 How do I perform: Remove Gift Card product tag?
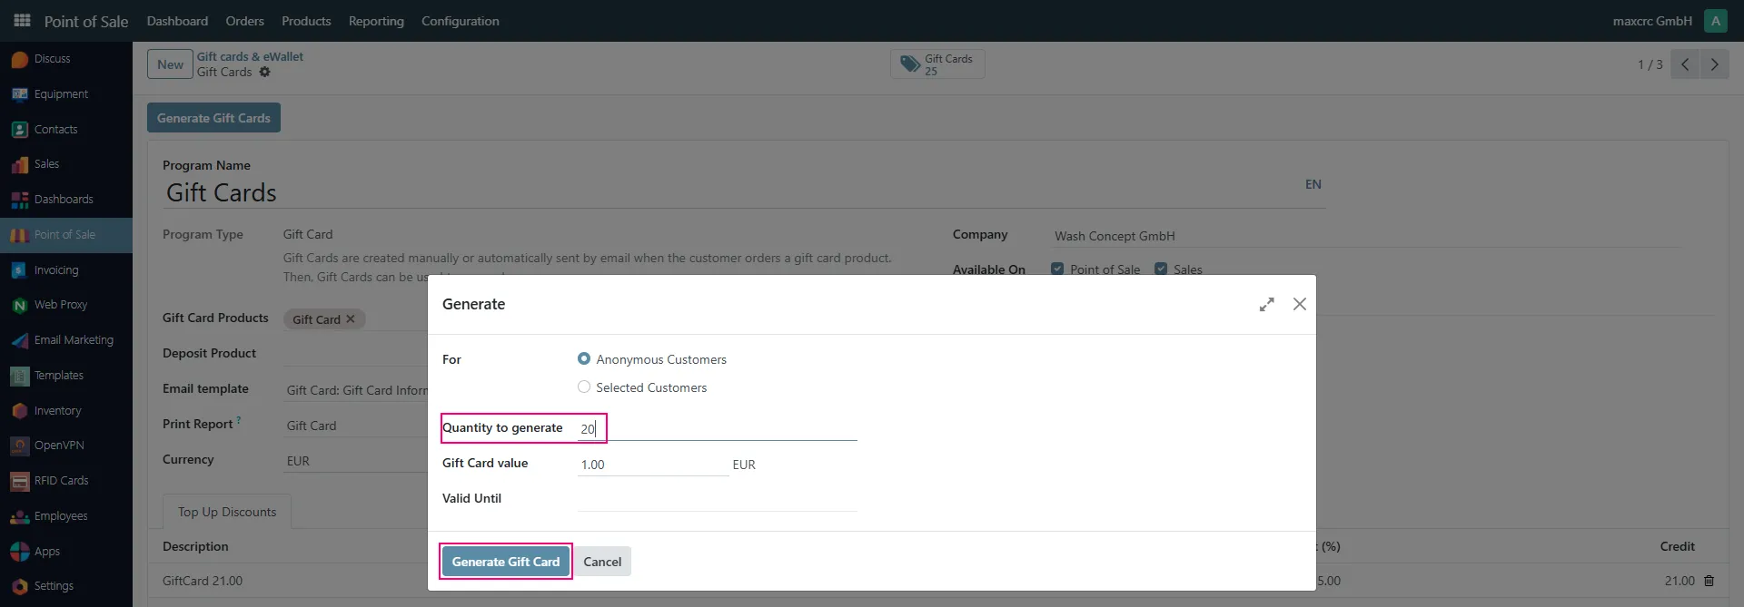(x=351, y=319)
